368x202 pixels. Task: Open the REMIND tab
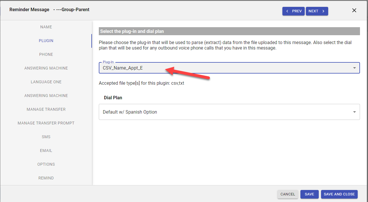tap(46, 178)
